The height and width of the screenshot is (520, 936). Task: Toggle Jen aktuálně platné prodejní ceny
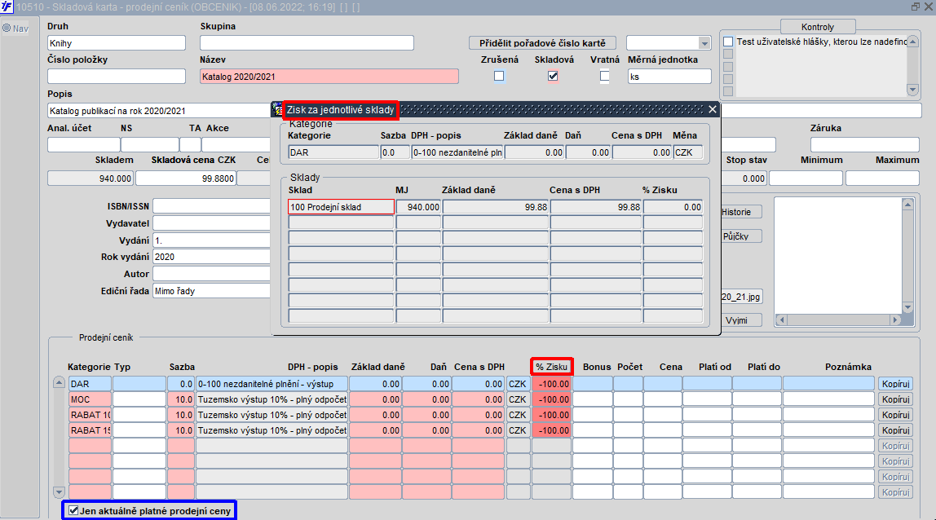(x=73, y=510)
